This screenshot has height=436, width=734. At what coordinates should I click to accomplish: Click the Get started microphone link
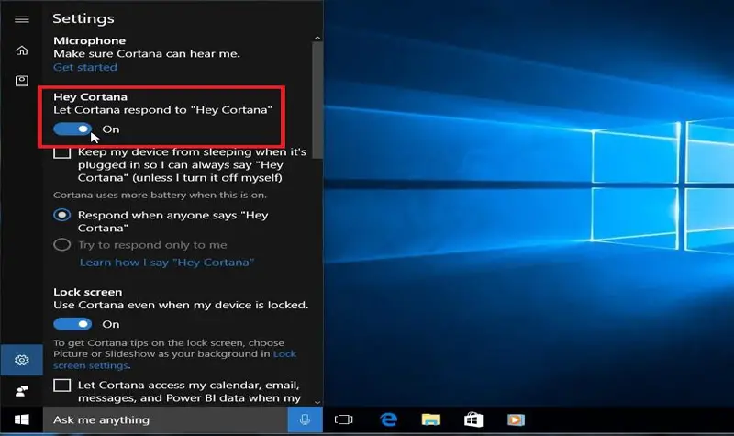pyautogui.click(x=85, y=67)
